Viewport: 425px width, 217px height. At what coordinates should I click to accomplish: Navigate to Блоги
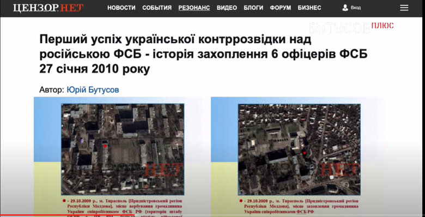coord(253,8)
